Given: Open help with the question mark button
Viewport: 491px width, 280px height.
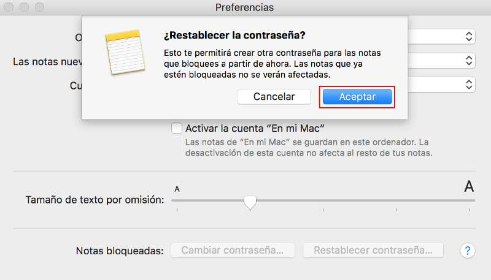Looking at the screenshot, I should 467,251.
